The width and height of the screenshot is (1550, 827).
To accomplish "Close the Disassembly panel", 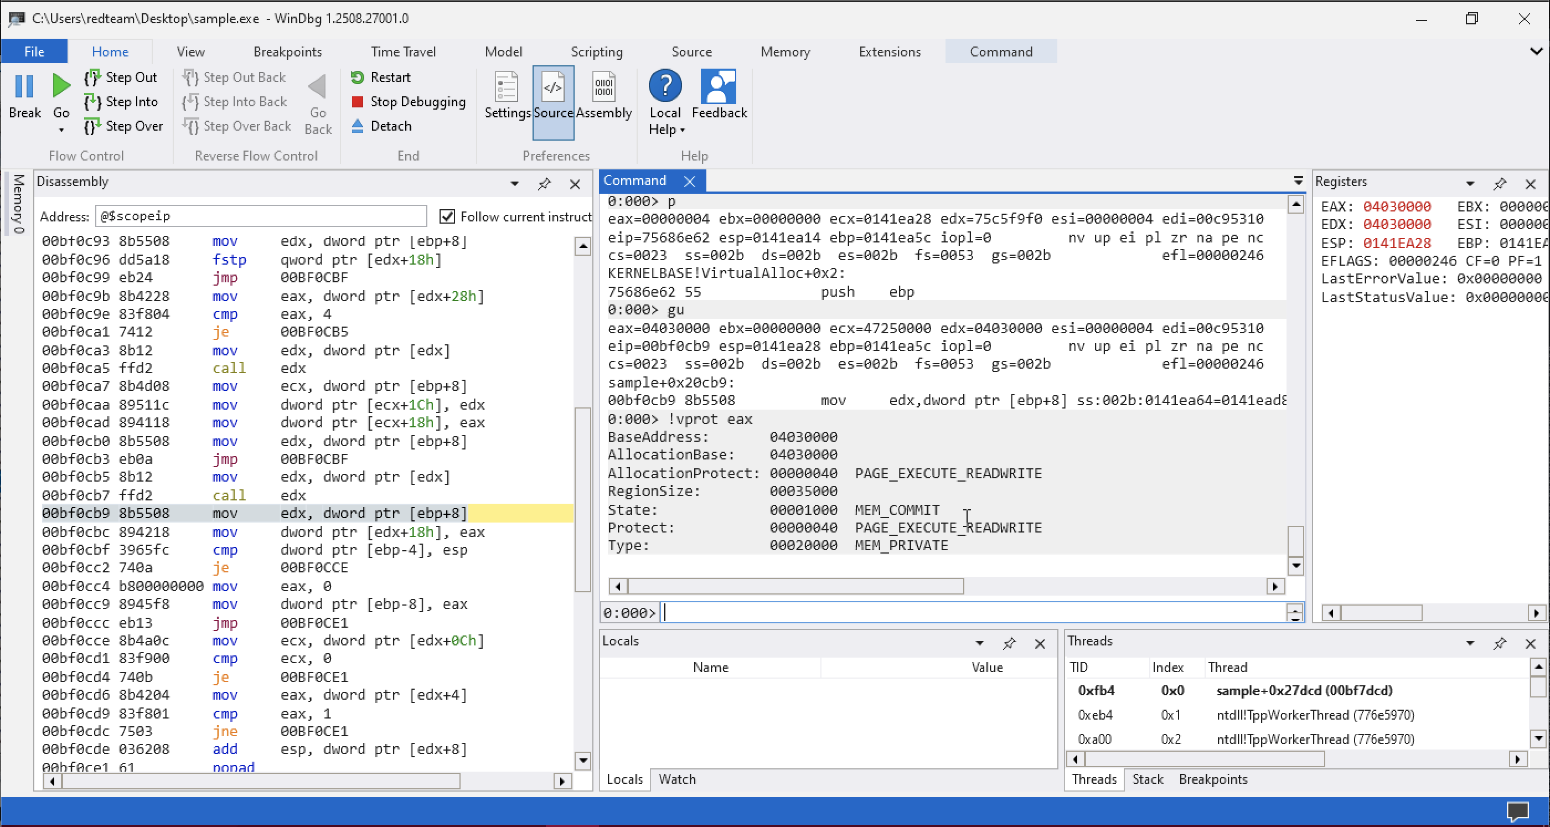I will 575,184.
